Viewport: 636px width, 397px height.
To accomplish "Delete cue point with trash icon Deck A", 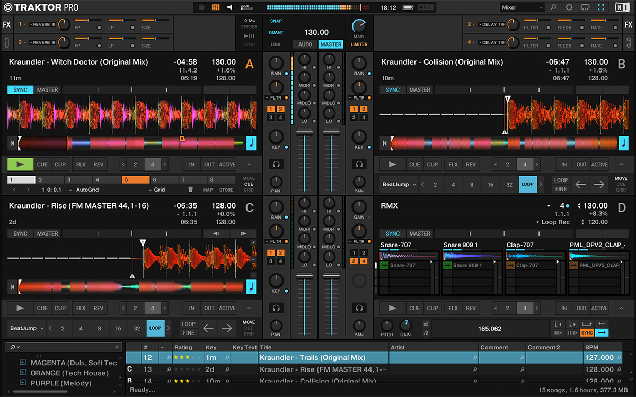I will (191, 190).
